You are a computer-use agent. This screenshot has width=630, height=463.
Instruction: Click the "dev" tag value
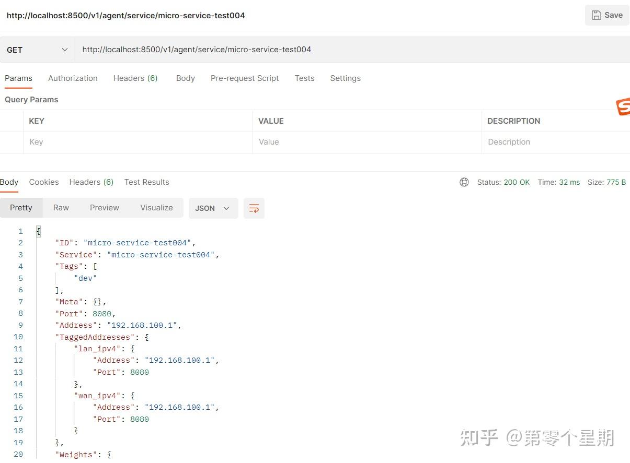[x=86, y=278]
